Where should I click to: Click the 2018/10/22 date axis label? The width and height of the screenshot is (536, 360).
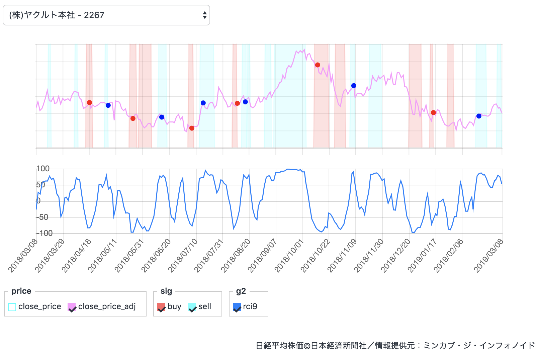click(315, 256)
